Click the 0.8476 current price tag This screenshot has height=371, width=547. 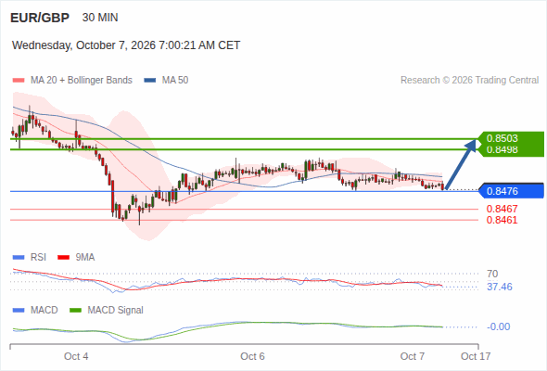[x=511, y=191]
